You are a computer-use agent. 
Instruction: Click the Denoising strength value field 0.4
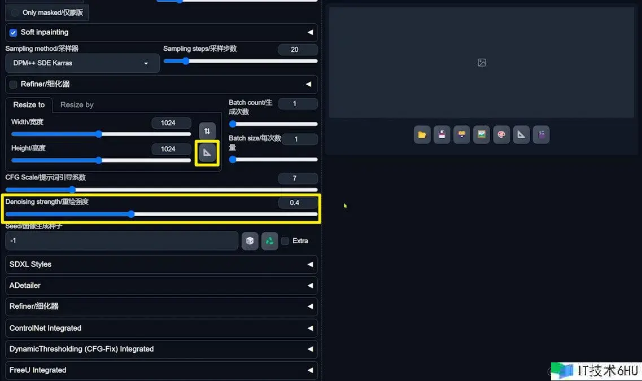pyautogui.click(x=298, y=203)
